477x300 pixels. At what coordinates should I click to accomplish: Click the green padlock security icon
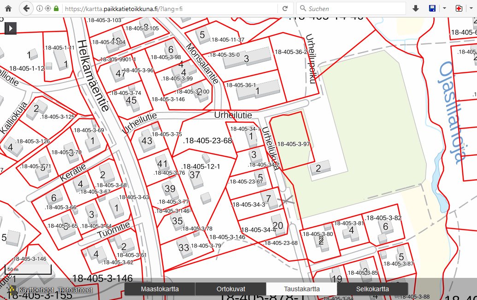tap(56, 8)
